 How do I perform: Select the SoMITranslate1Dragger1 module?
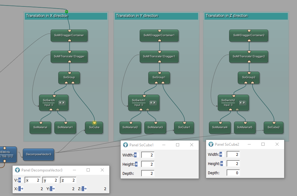click(x=159, y=56)
